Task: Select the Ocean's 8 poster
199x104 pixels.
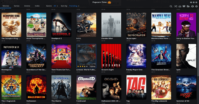Action: pos(111,56)
